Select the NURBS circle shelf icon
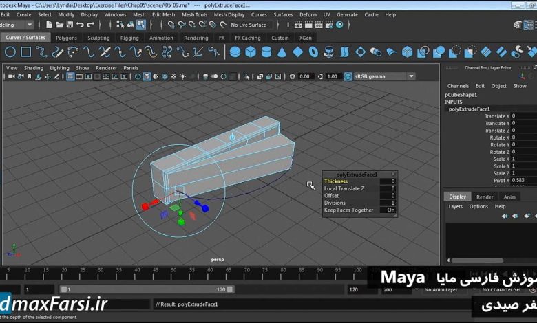The width and height of the screenshot is (537, 323). pyautogui.click(x=10, y=52)
